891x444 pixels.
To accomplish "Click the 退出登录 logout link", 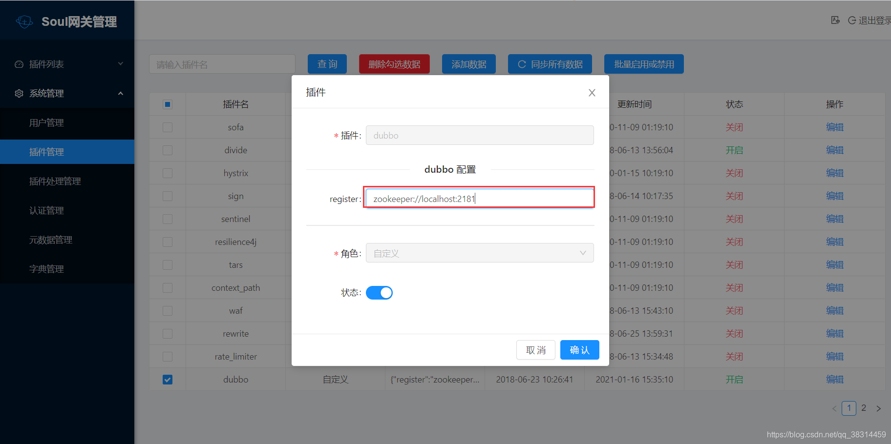I will tap(870, 20).
